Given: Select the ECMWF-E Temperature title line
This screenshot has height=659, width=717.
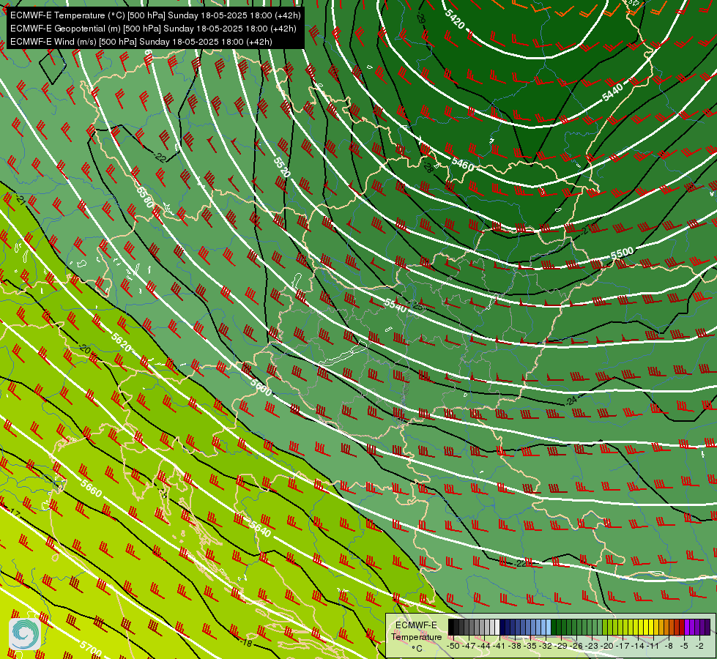Looking at the screenshot, I should pos(155,15).
